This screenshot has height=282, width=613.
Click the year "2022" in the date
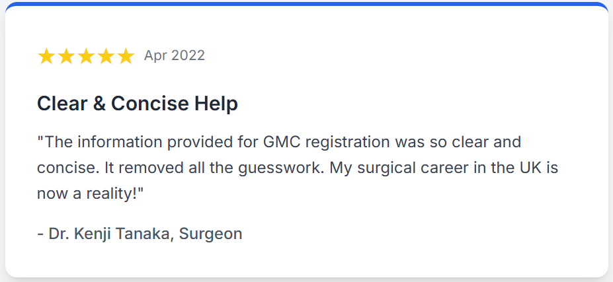click(x=188, y=55)
